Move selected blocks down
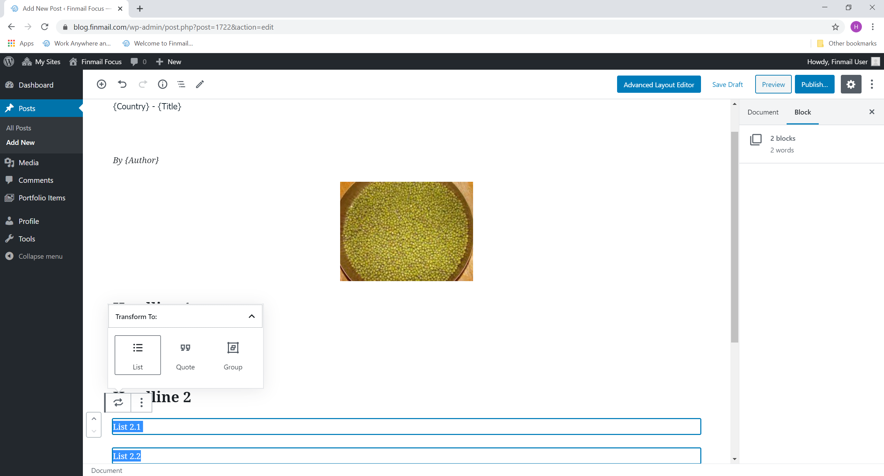 (94, 431)
